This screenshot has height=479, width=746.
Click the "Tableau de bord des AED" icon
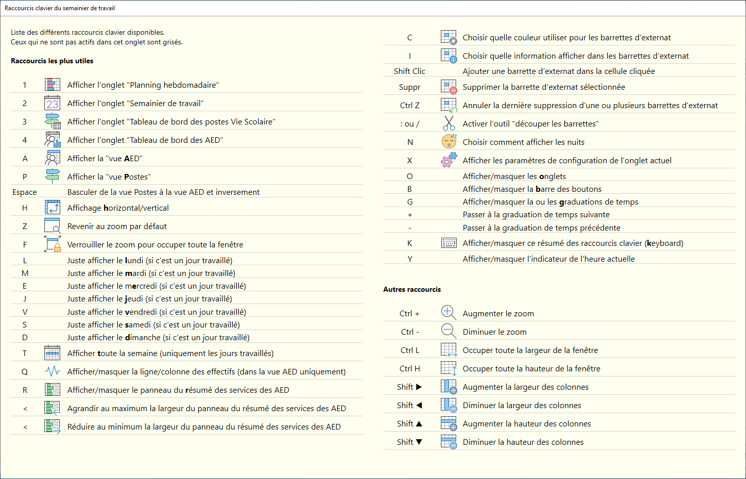(x=52, y=140)
